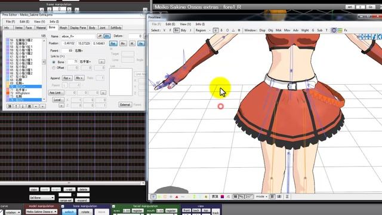Select the Bone link radio button
The image size is (382, 215).
pos(54,62)
